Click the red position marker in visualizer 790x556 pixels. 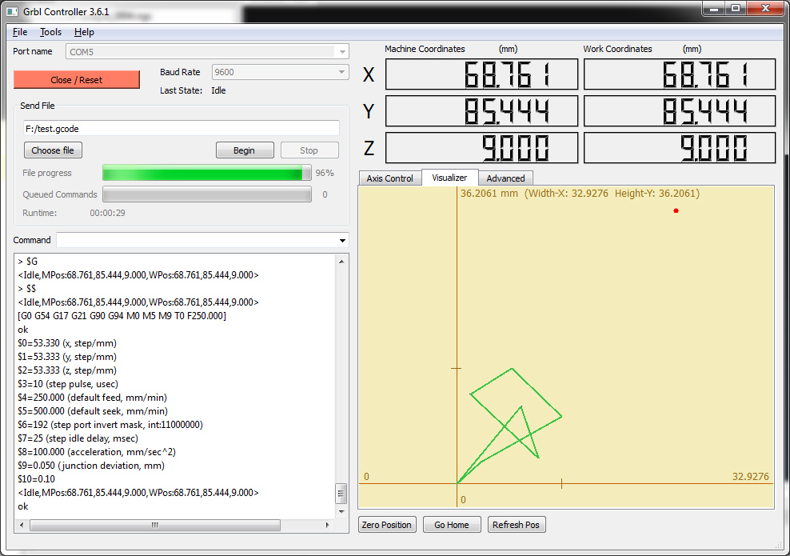point(676,210)
